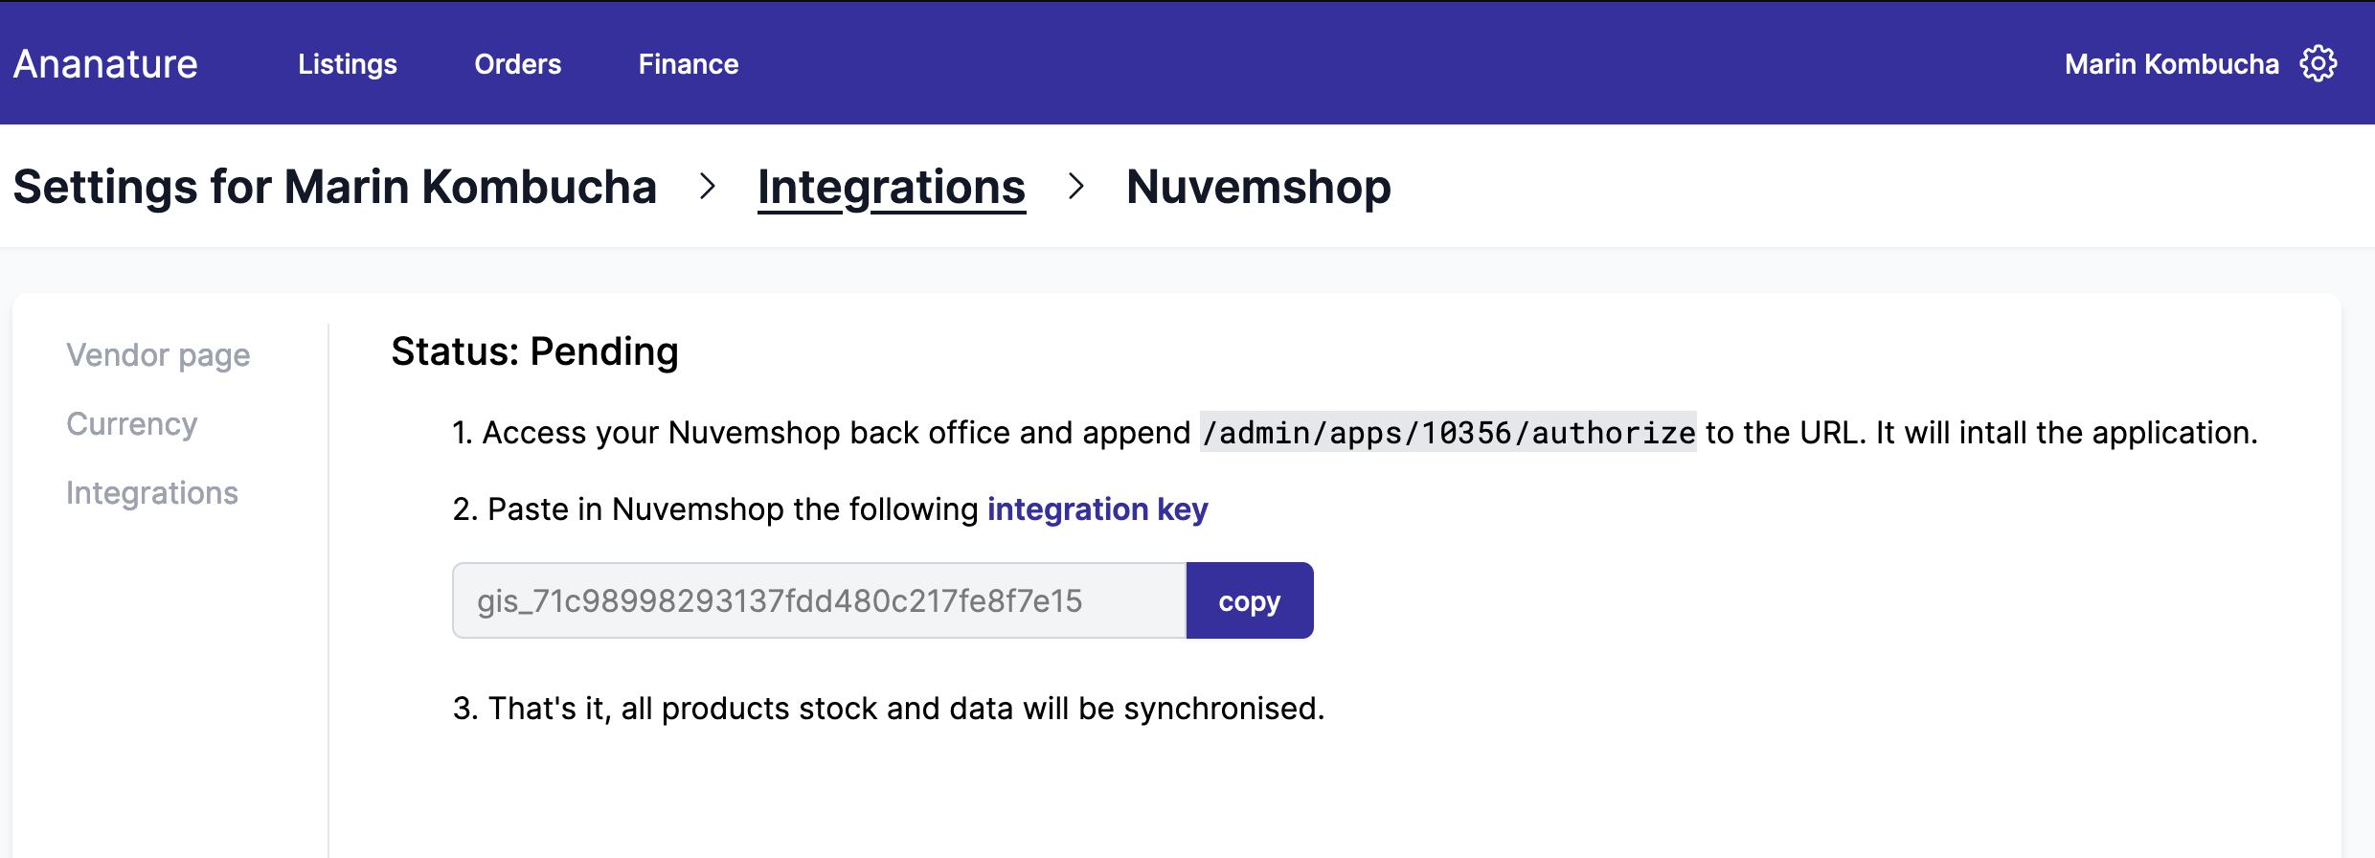Screen dimensions: 2375x858
Task: Click the Nuvemshop breadcrumb title
Action: click(1258, 187)
